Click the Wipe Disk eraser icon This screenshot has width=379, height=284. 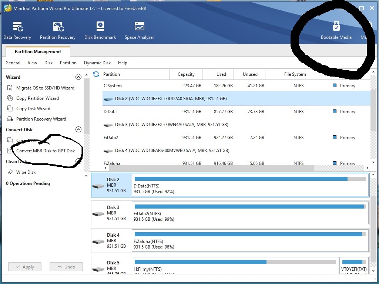click(x=10, y=172)
